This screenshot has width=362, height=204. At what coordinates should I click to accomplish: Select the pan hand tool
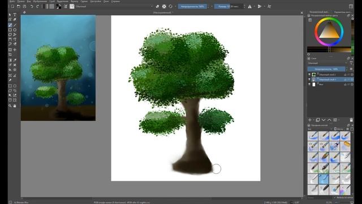click(x=15, y=106)
